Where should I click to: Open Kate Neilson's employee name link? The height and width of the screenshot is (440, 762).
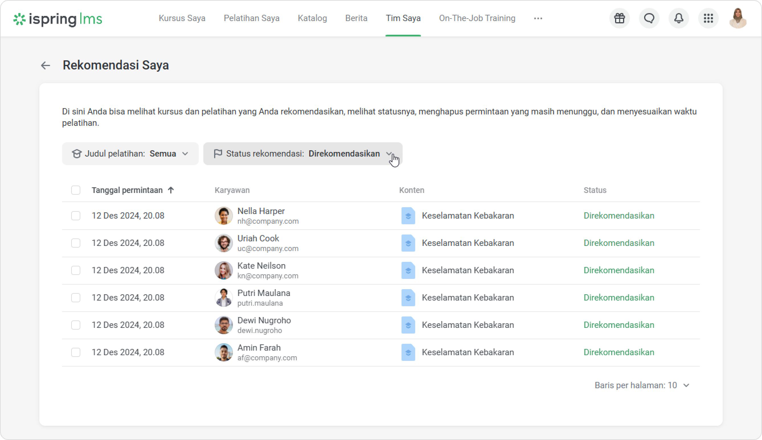click(x=261, y=266)
